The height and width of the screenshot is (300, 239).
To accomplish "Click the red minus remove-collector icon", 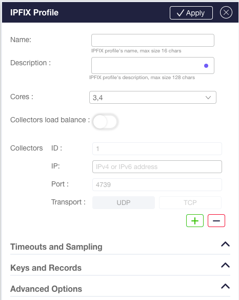I will (x=216, y=221).
